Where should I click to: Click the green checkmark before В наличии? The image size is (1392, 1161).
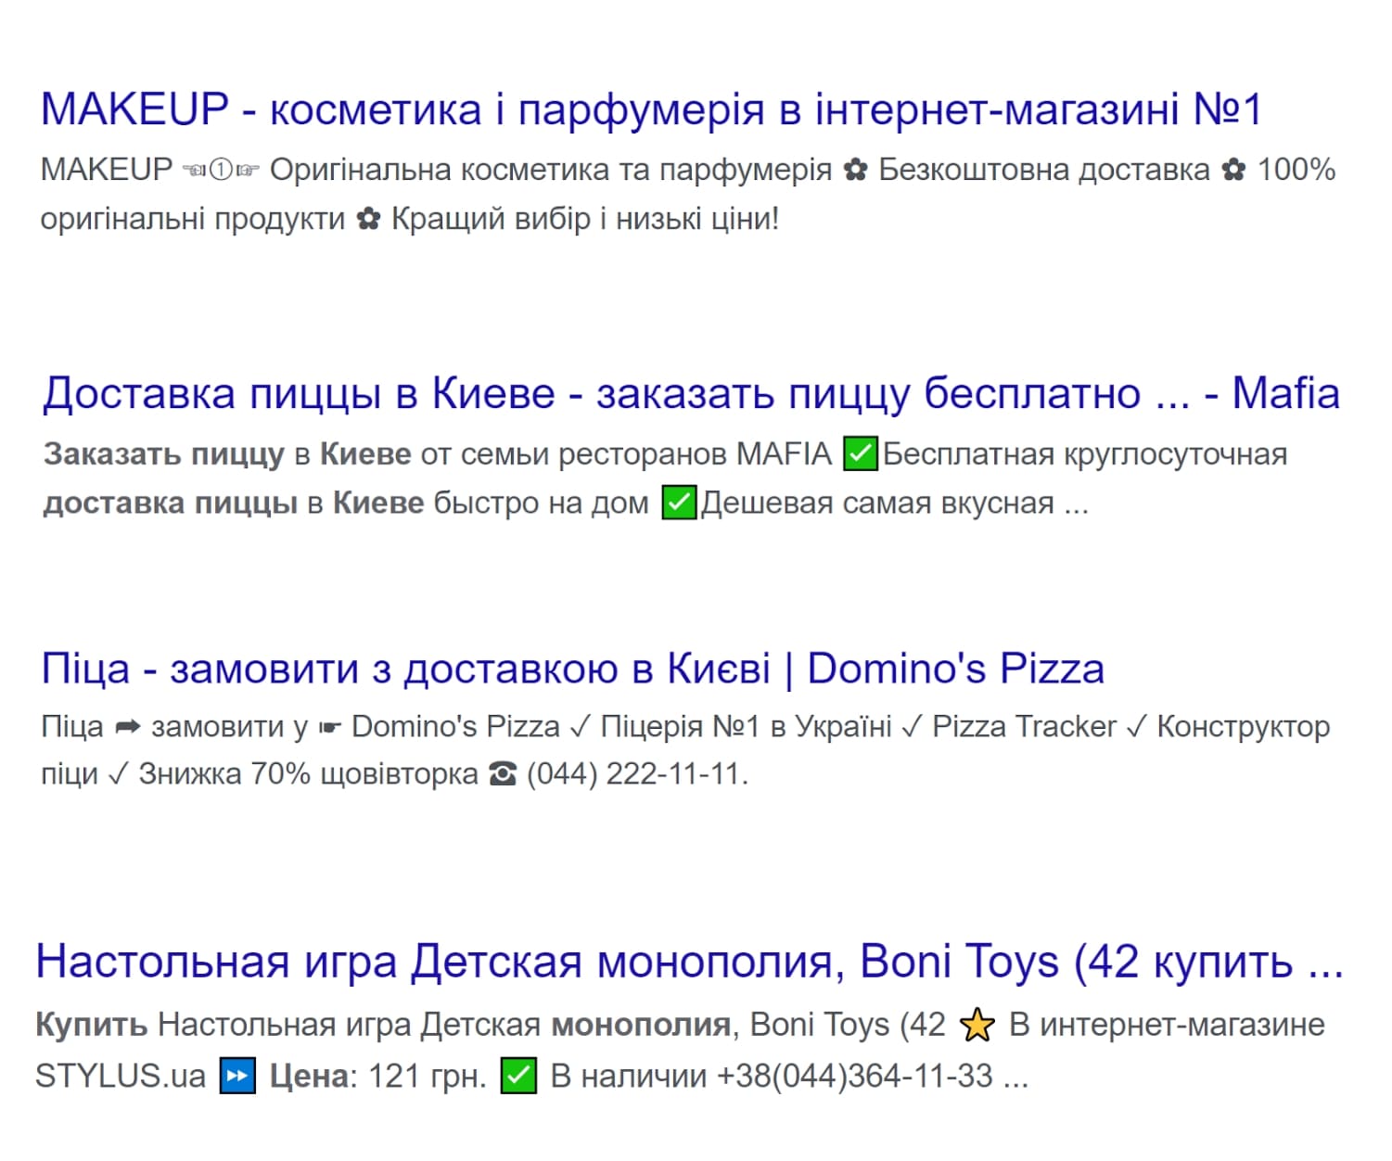pyautogui.click(x=518, y=1077)
